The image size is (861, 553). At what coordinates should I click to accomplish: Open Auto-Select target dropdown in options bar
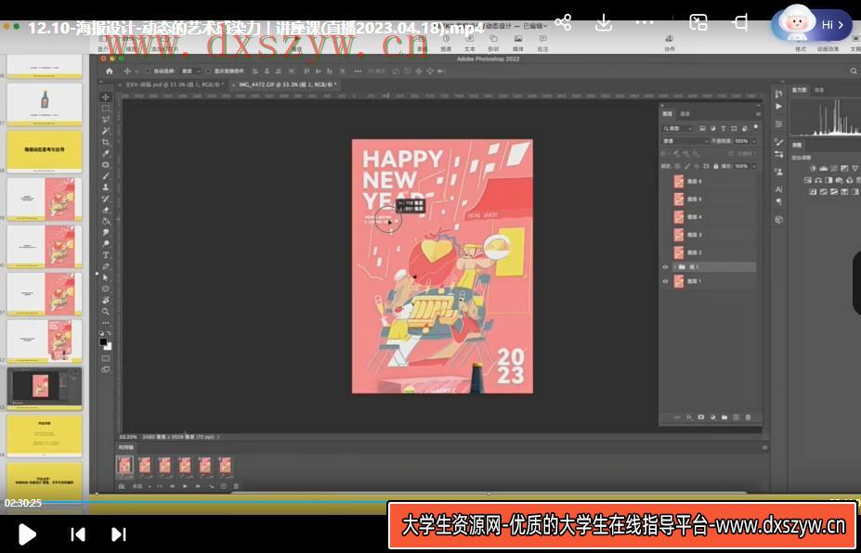[190, 71]
